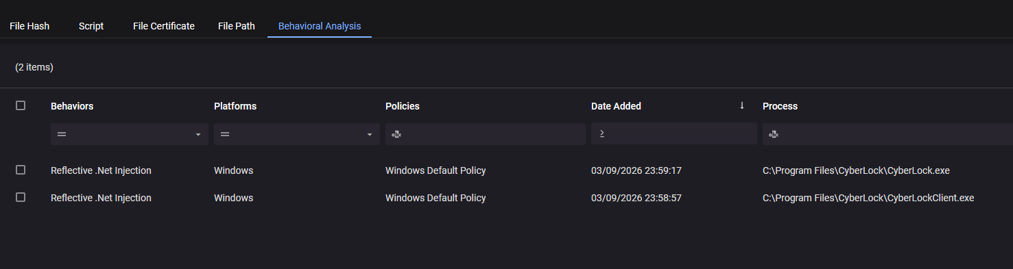
Task: Click the Date Added filter input field
Action: pos(674,134)
